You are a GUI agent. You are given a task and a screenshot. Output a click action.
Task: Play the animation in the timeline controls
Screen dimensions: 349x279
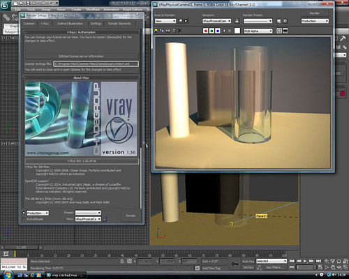305,261
